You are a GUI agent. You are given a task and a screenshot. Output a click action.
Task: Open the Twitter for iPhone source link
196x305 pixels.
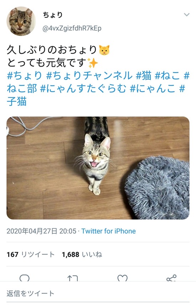(x=108, y=231)
